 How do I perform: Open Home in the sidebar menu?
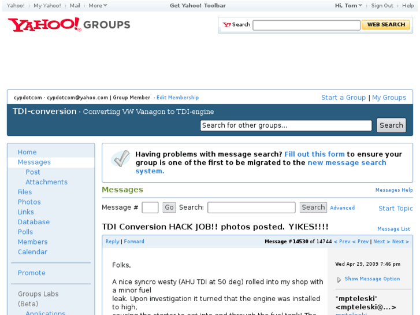coord(27,152)
